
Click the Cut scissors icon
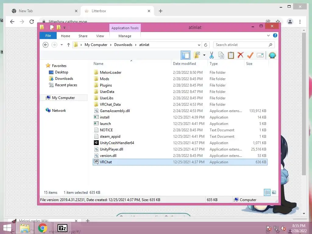tap(211, 55)
